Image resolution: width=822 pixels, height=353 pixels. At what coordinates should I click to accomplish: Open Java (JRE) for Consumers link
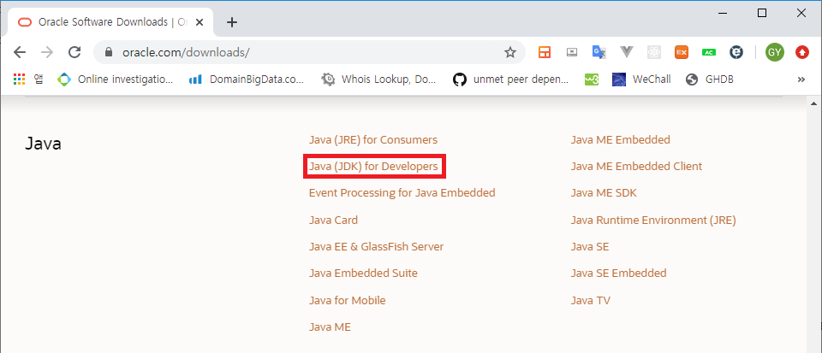click(x=373, y=139)
